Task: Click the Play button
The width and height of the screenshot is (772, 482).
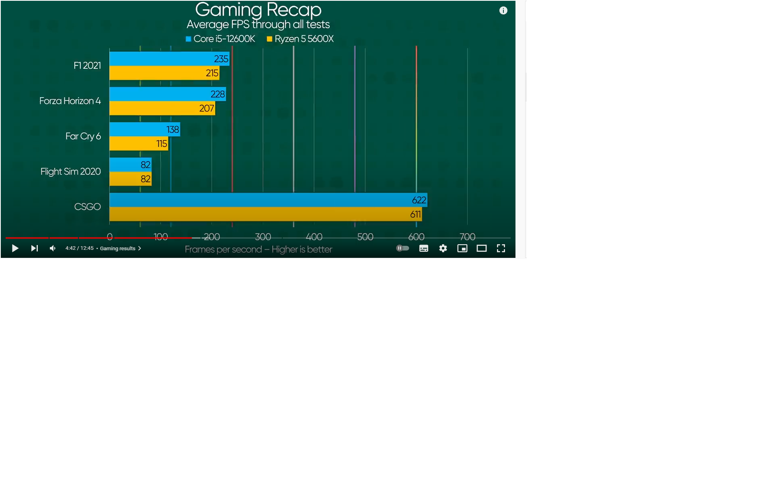Action: coord(15,248)
